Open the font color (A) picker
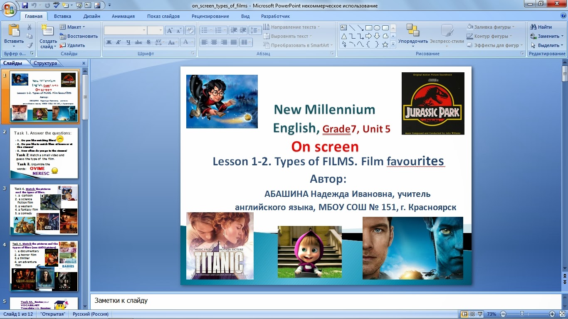 [x=188, y=42]
